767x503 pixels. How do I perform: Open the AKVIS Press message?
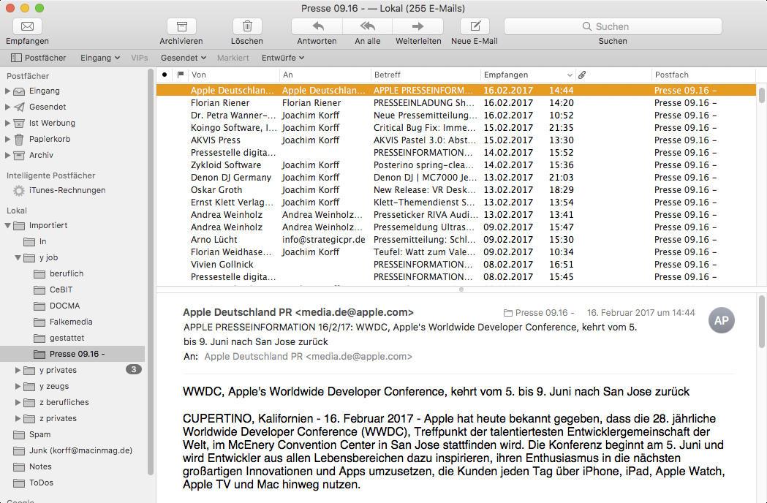coord(456,140)
